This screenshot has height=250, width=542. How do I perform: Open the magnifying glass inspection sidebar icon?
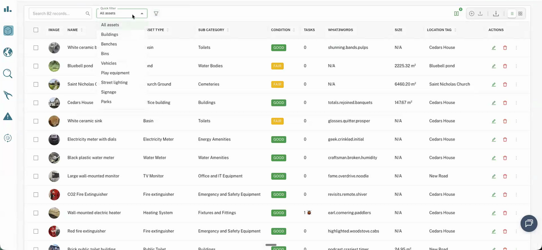click(7, 73)
